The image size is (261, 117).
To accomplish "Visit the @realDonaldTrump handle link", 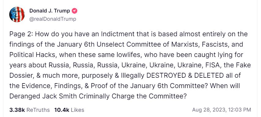I will click(53, 19).
